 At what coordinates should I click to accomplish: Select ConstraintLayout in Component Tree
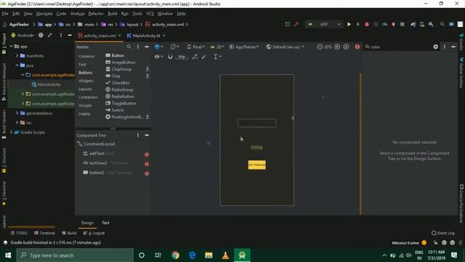point(99,144)
